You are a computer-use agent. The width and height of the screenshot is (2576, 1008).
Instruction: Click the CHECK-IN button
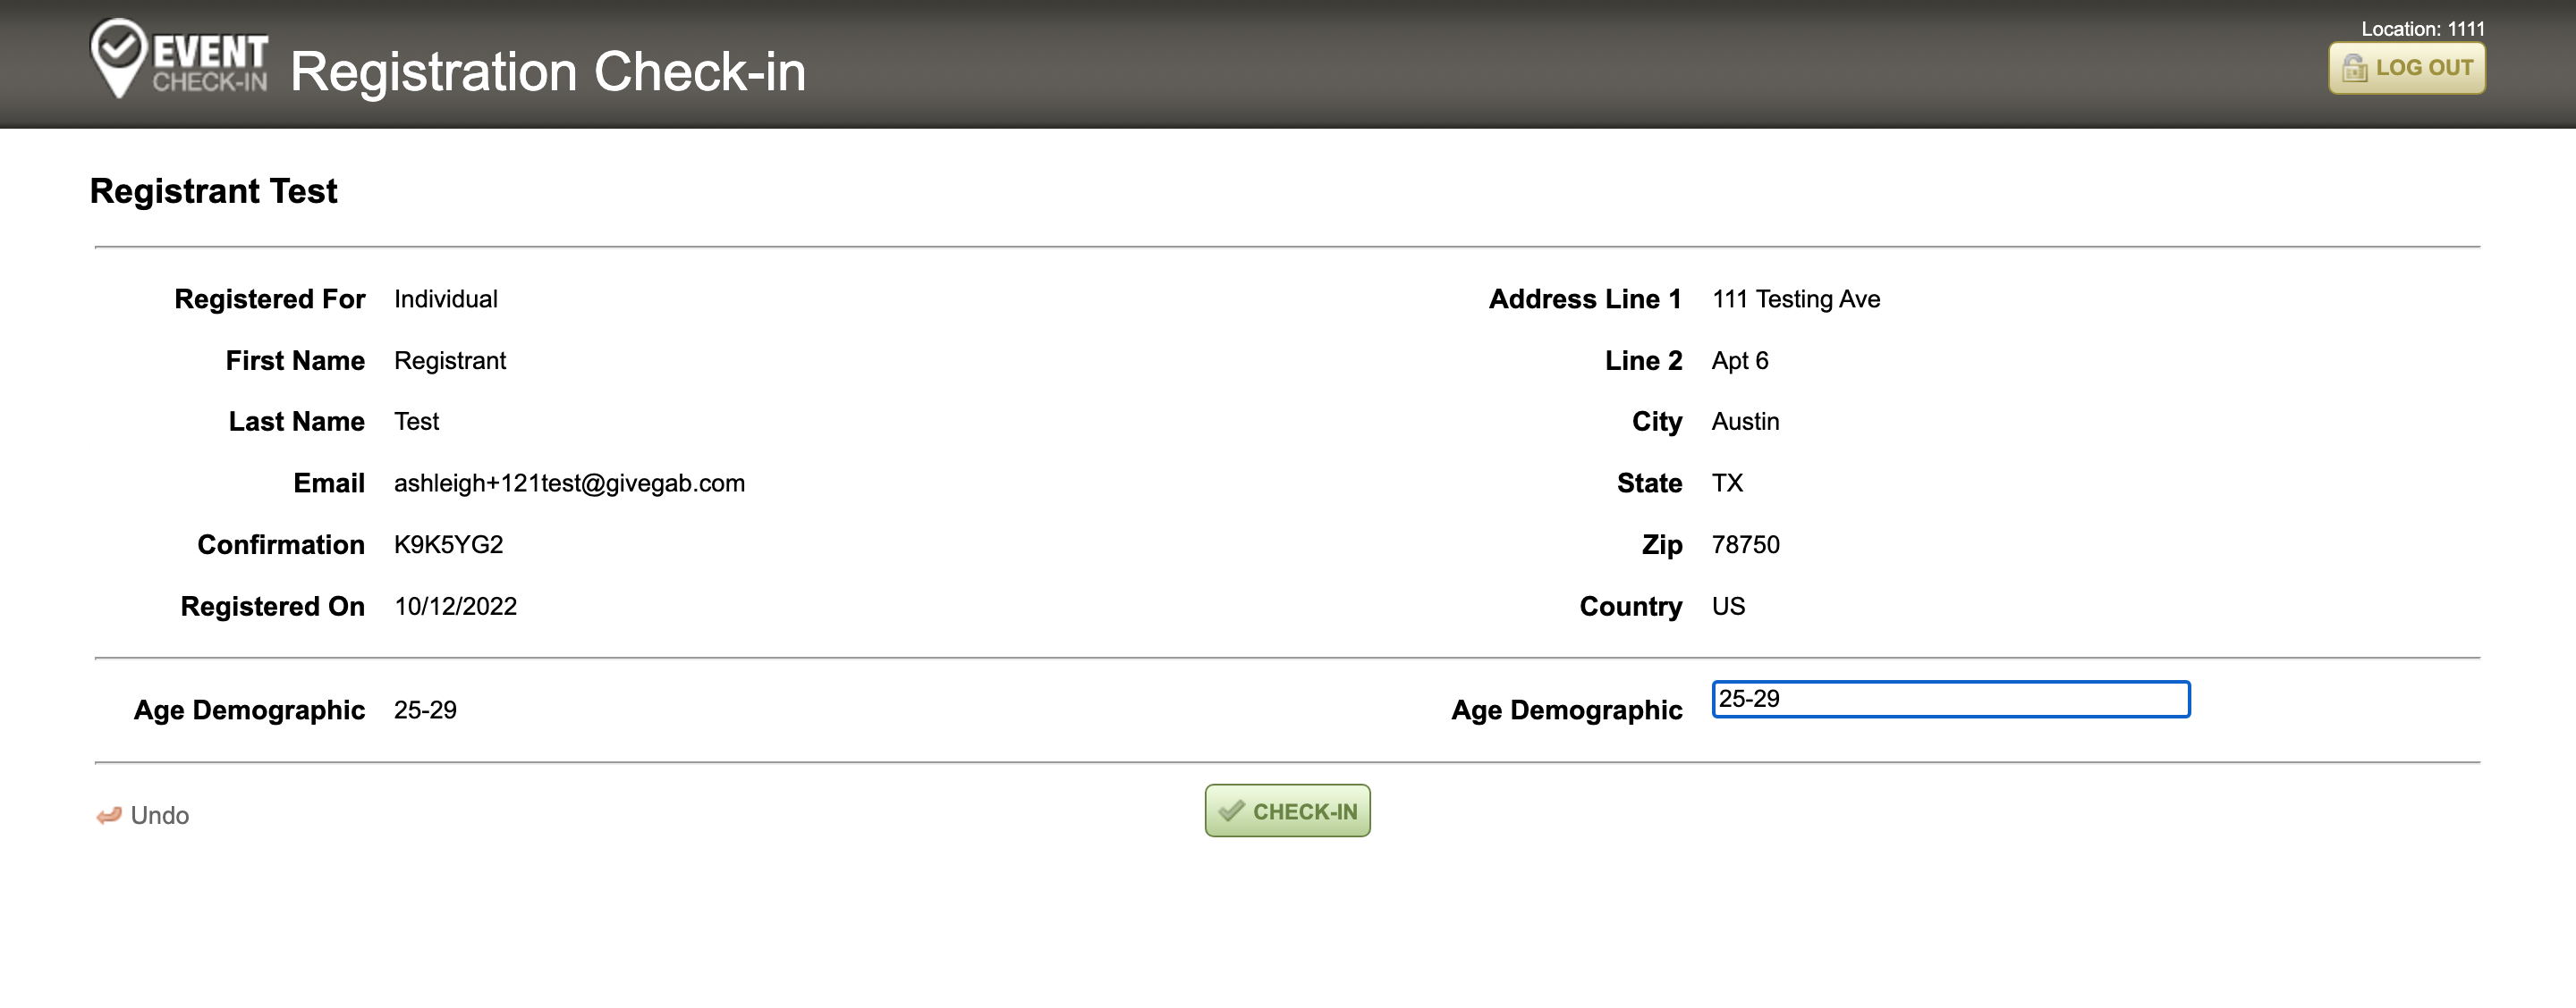point(1287,811)
